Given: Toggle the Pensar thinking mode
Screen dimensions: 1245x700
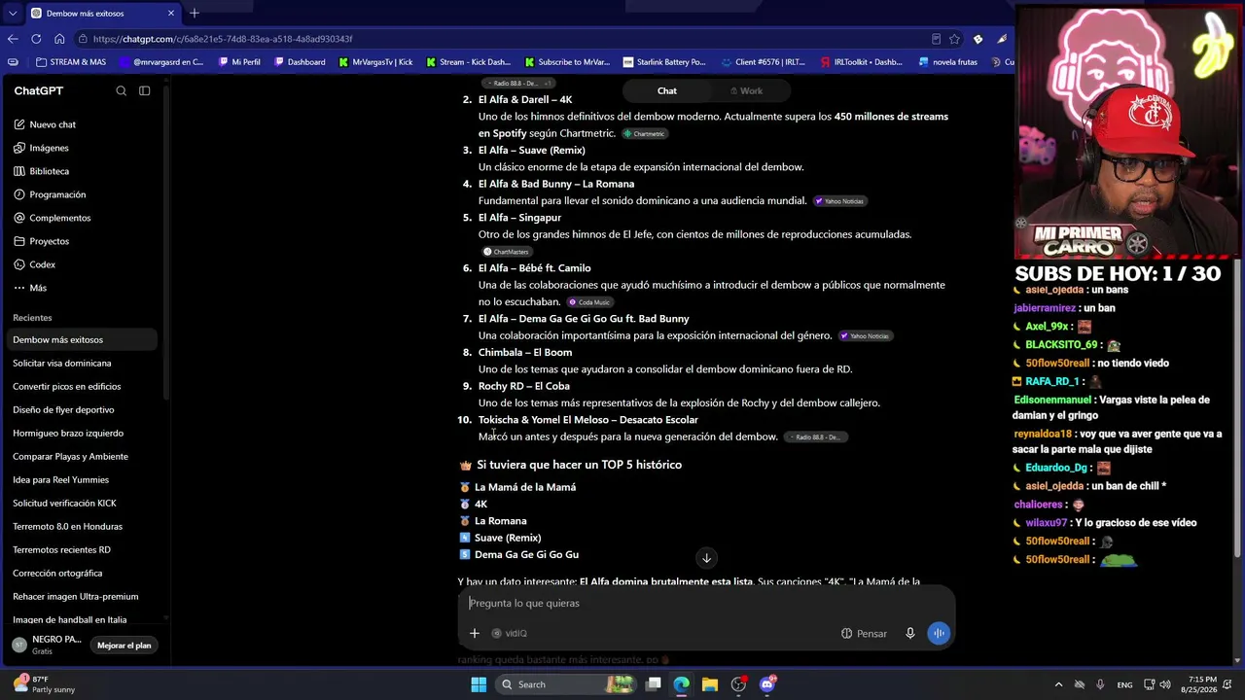Looking at the screenshot, I should point(865,633).
